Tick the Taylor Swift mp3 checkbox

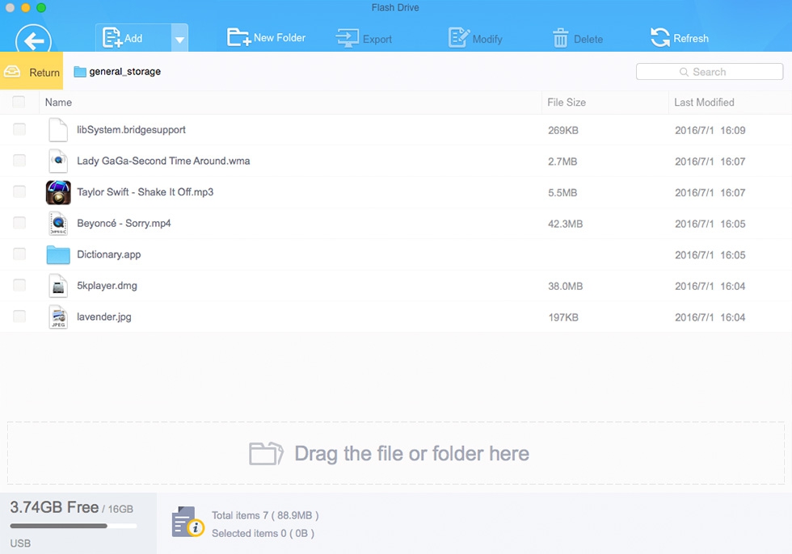[x=19, y=191]
